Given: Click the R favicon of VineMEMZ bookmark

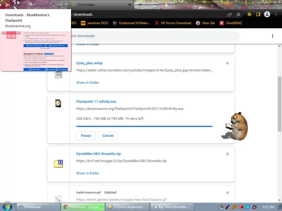Looking at the screenshot, I should [222, 23].
